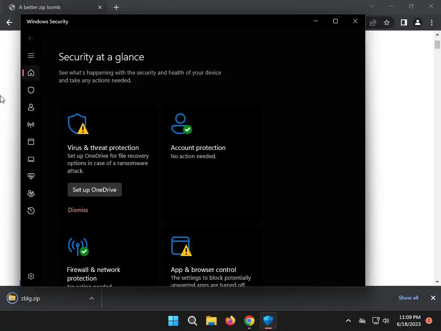Open the Chrome profile avatar
Screen dimensions: 441x331
[x=418, y=22]
